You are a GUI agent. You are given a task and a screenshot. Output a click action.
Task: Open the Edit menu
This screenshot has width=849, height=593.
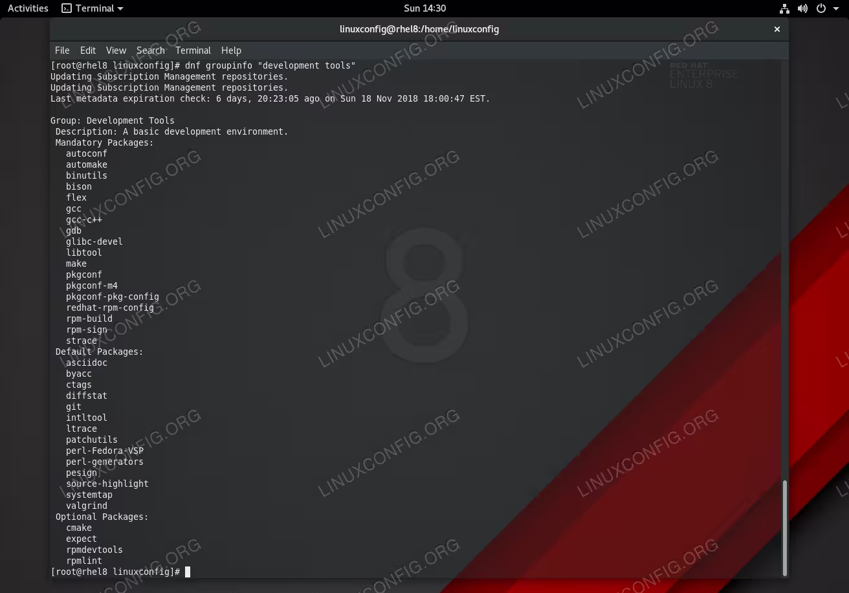[x=88, y=50]
